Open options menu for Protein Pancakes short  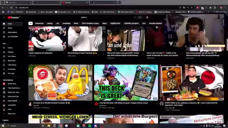[x=103, y=54]
